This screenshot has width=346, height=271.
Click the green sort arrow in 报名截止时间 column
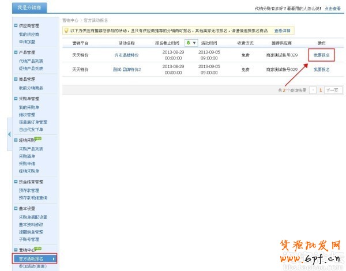coord(188,43)
